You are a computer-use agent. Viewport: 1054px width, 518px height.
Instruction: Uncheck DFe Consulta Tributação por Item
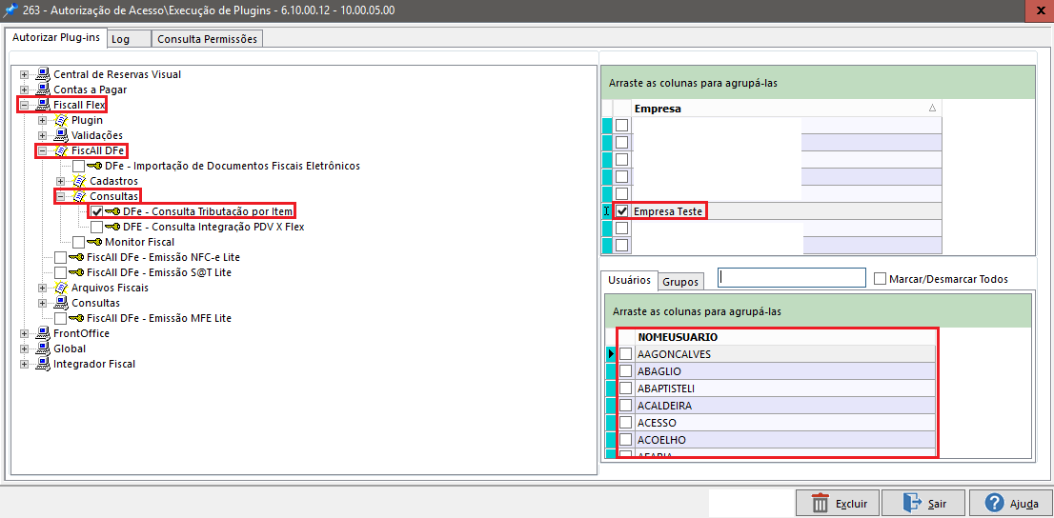click(97, 211)
